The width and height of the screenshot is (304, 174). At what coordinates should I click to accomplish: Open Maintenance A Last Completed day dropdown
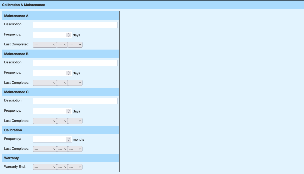pos(62,45)
